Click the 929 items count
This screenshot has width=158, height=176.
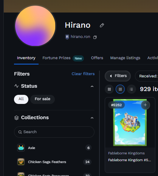click(149, 89)
